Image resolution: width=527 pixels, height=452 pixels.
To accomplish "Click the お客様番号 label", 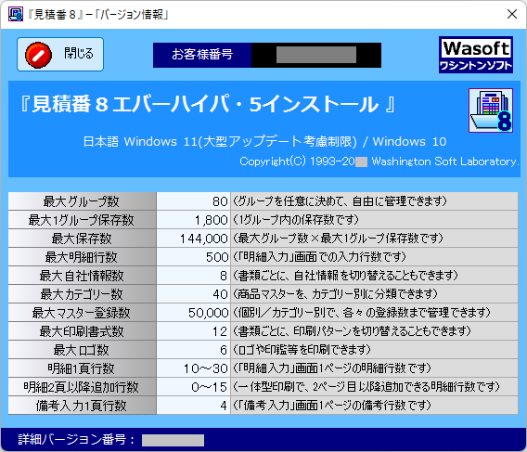I will tap(202, 55).
